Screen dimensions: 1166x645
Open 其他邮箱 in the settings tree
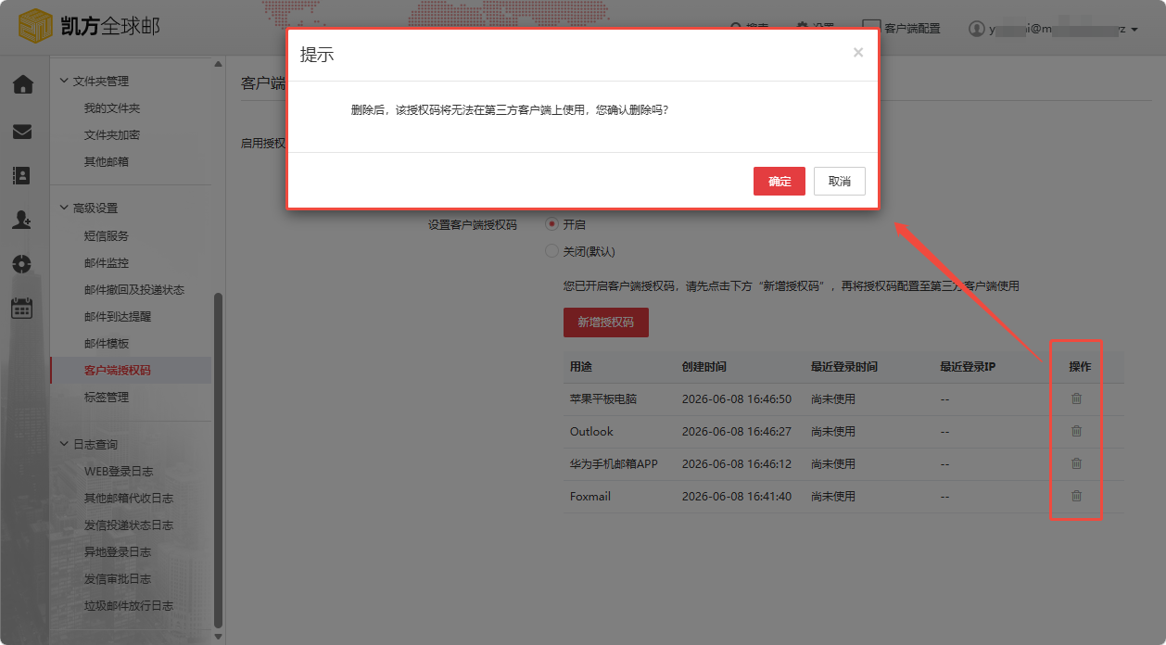pos(107,162)
